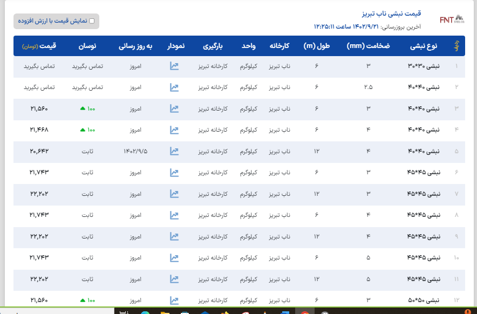Click the 'نوع نبشی' column header
Screen dimensions: 477x314
coord(424,46)
